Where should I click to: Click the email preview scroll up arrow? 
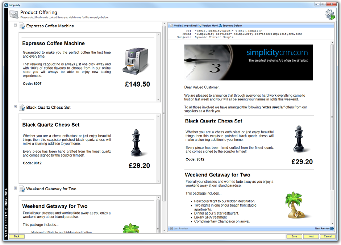[332, 42]
